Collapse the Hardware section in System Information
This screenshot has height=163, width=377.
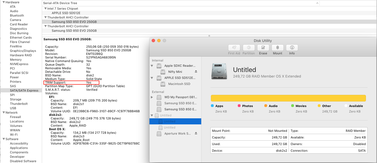[3, 2]
